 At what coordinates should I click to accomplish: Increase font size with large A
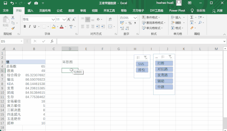point(69,19)
